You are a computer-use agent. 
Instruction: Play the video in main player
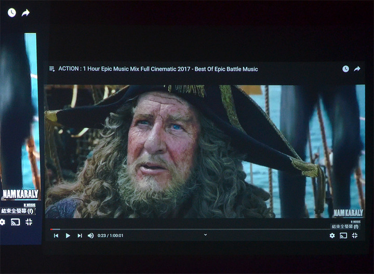click(68, 236)
